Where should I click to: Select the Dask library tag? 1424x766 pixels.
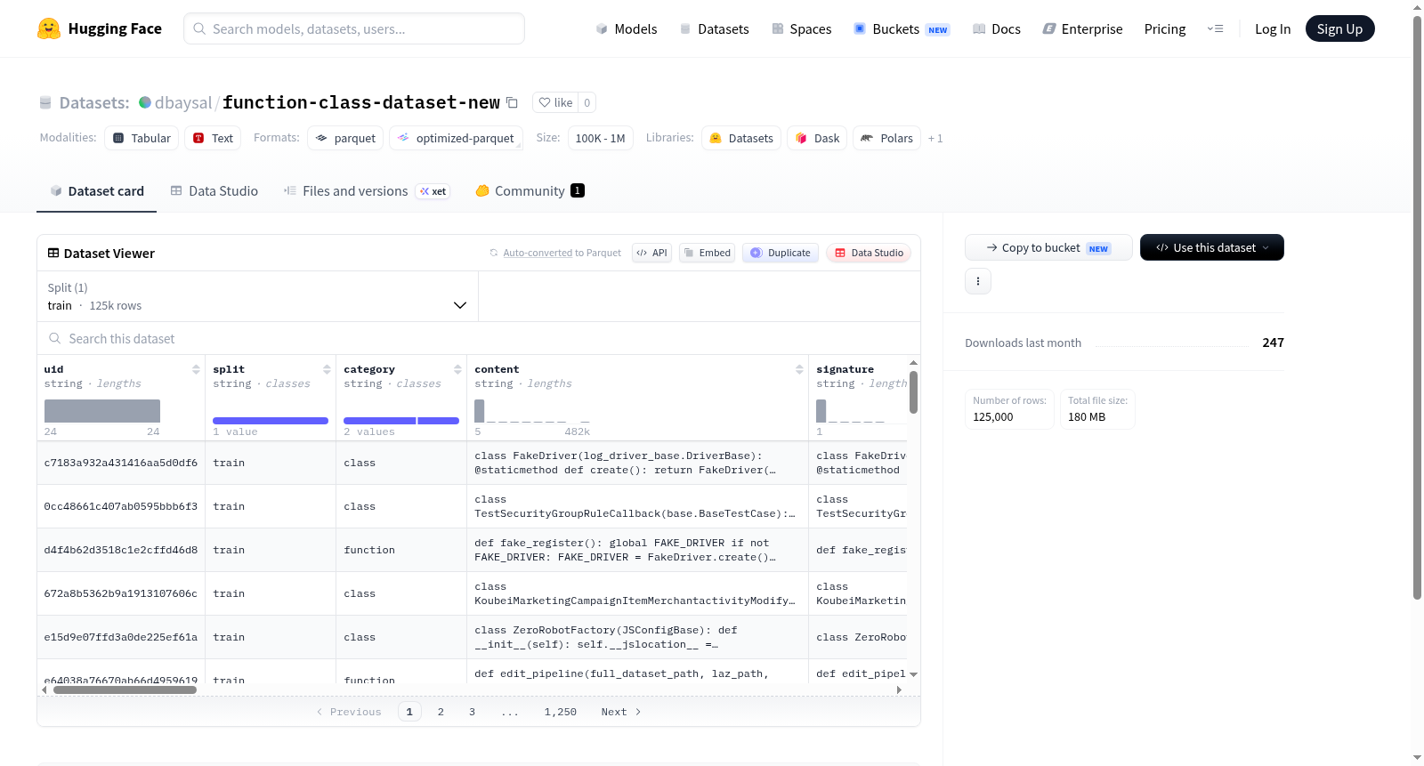click(817, 138)
